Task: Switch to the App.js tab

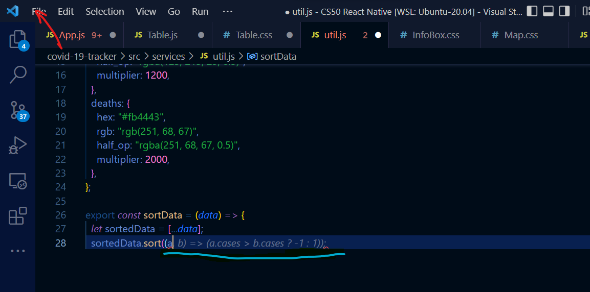Action: [79, 35]
